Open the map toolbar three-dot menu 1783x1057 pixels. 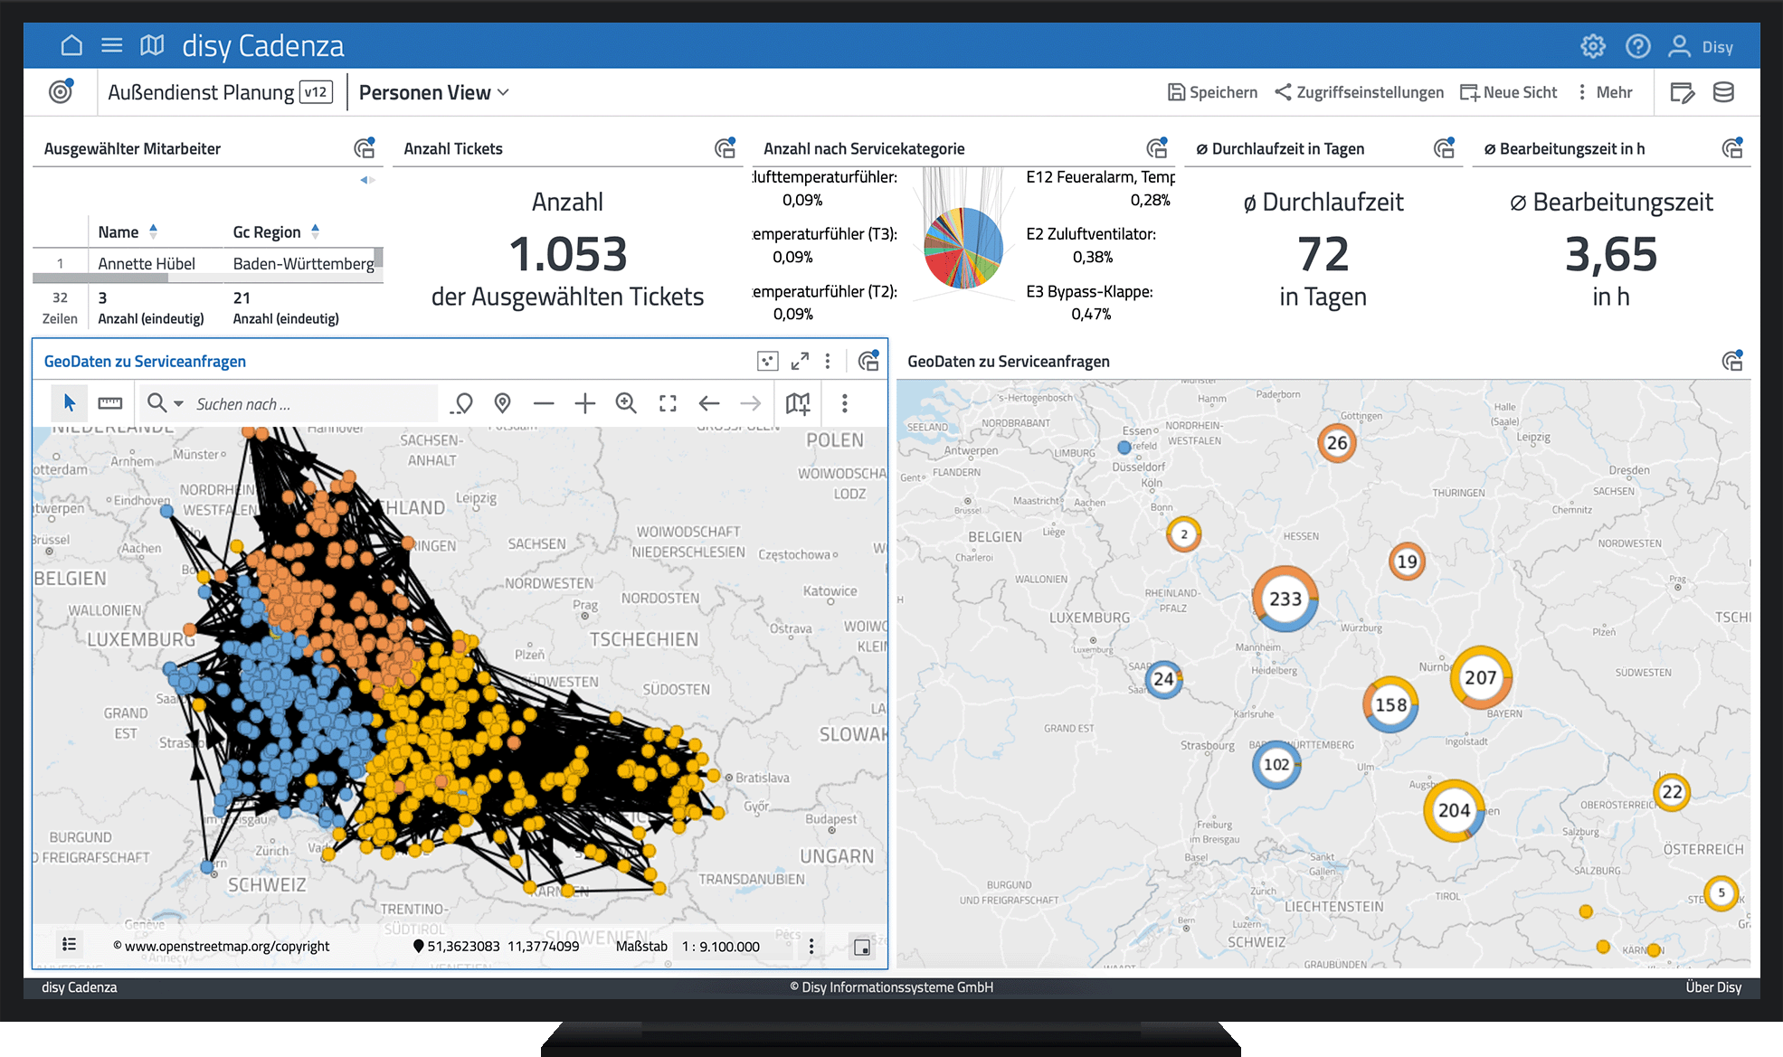844,403
